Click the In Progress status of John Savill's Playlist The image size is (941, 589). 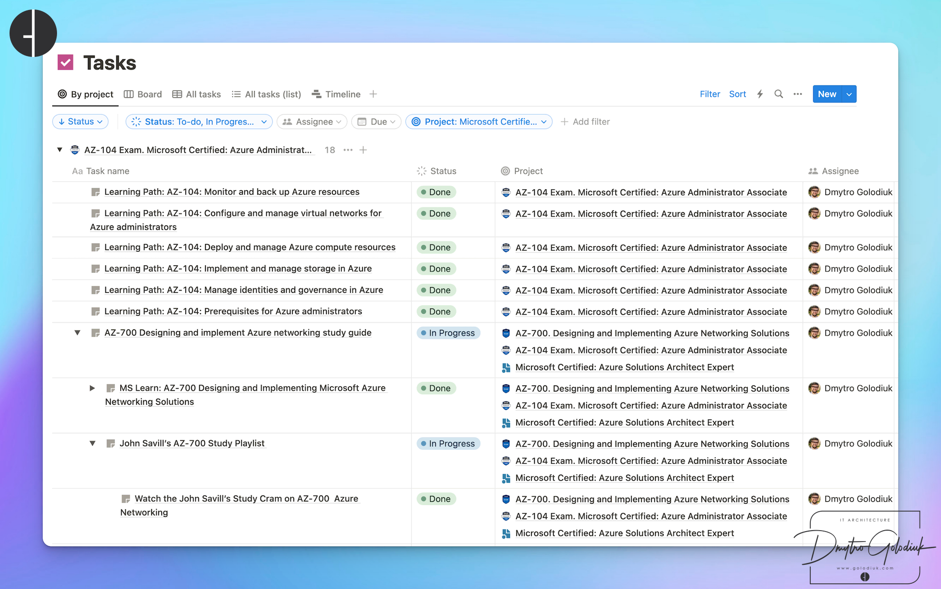tap(448, 444)
